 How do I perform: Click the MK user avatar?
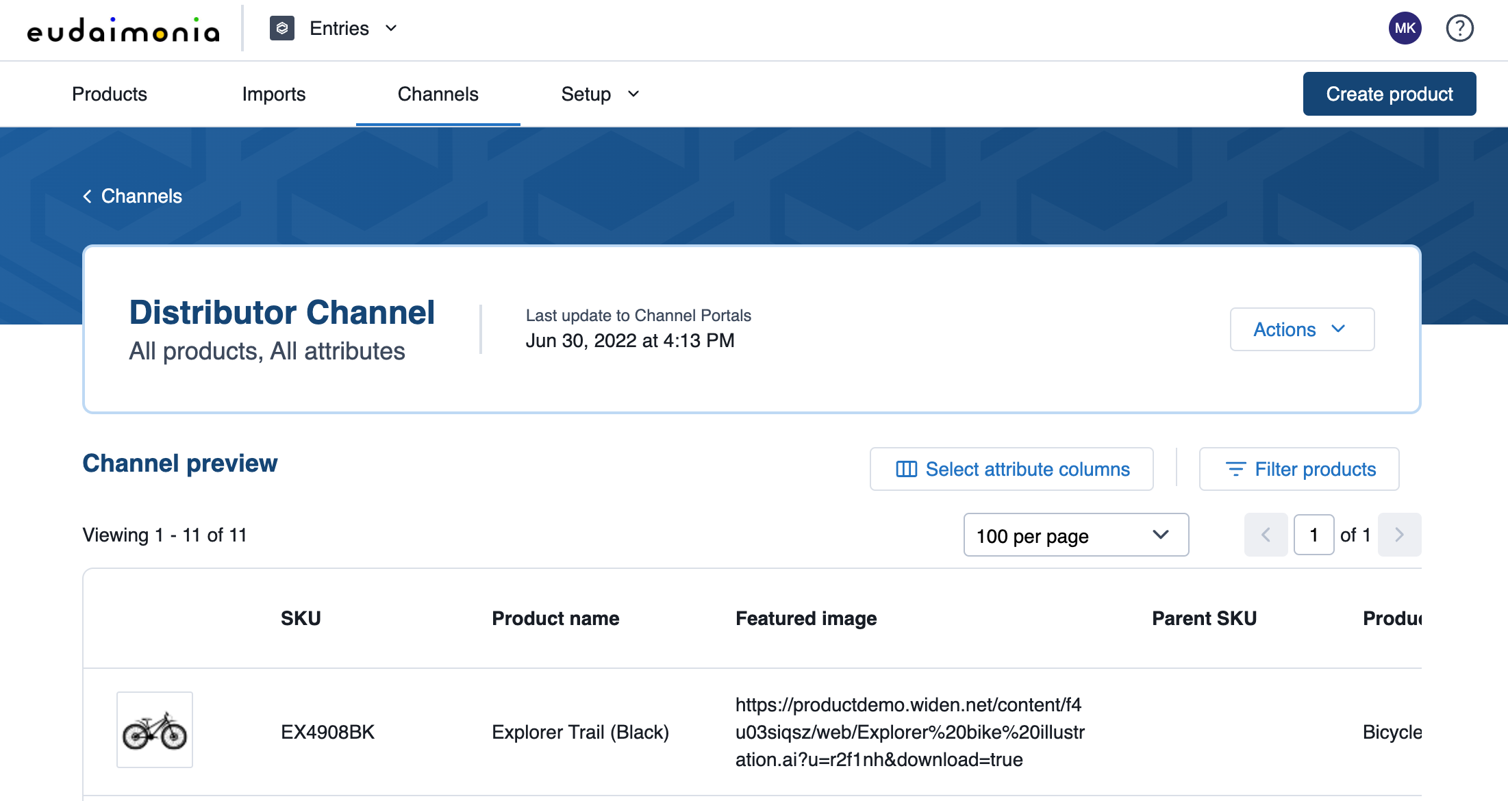click(x=1405, y=29)
